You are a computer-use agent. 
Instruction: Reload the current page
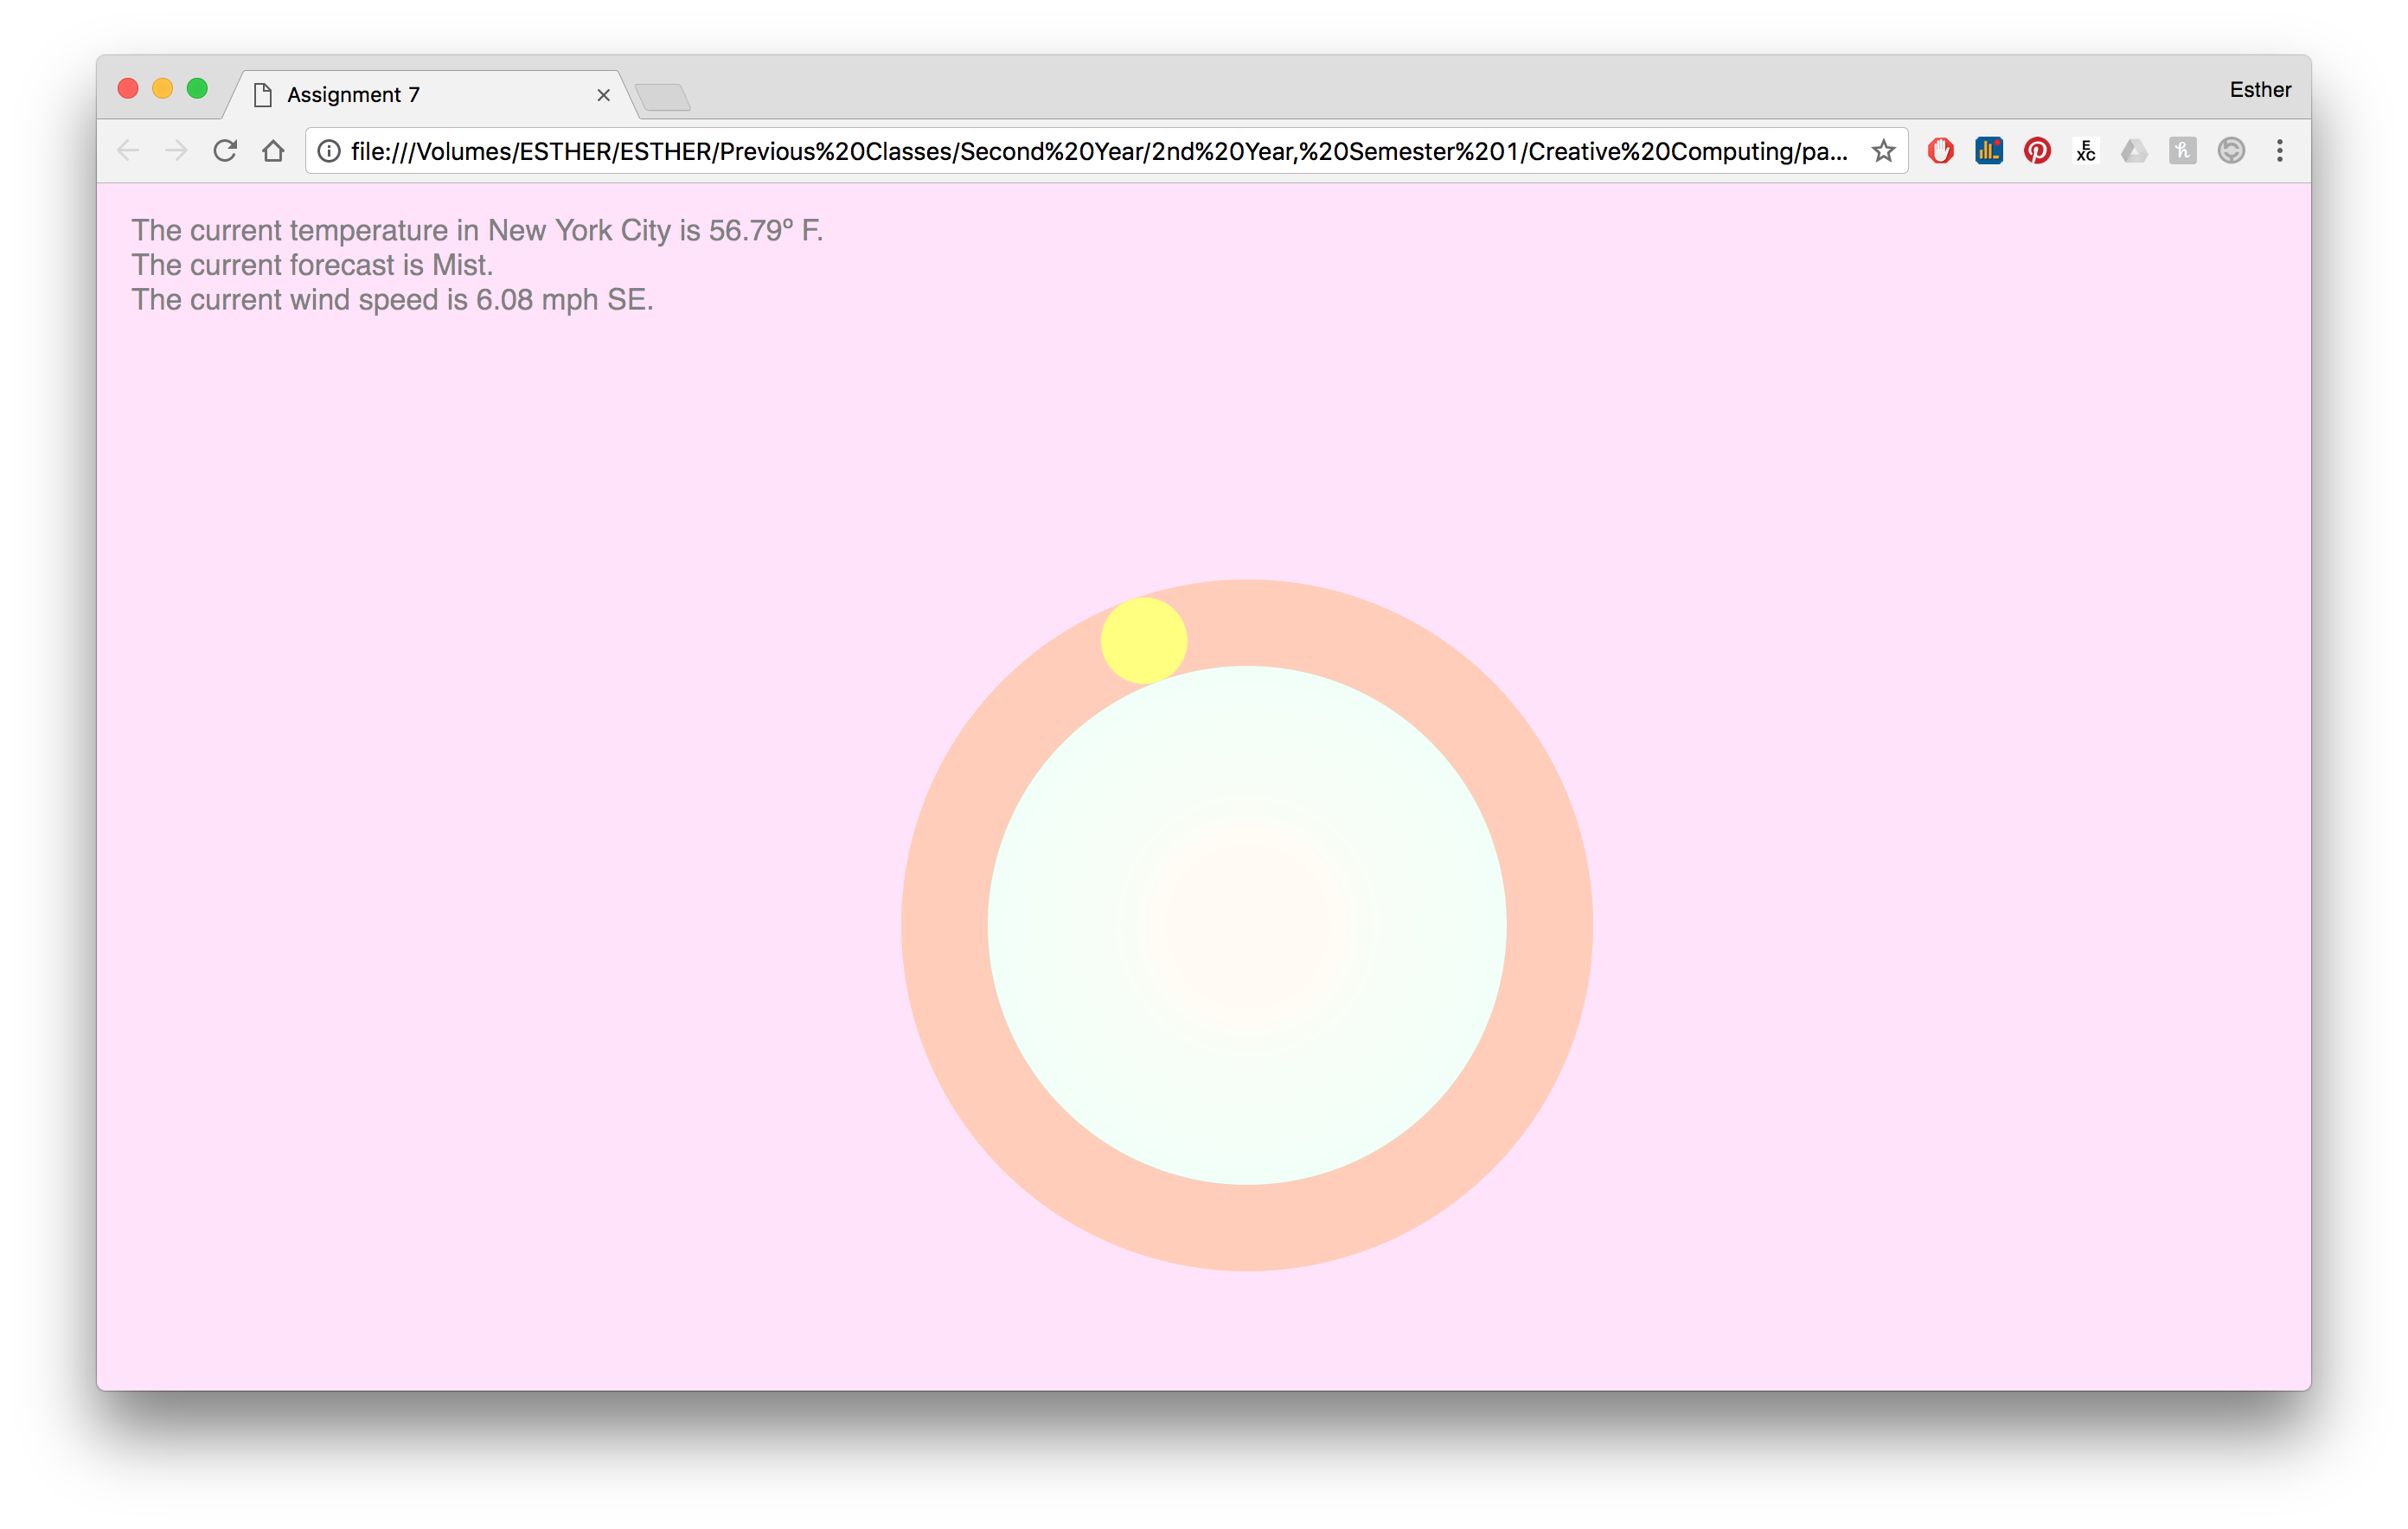tap(225, 151)
